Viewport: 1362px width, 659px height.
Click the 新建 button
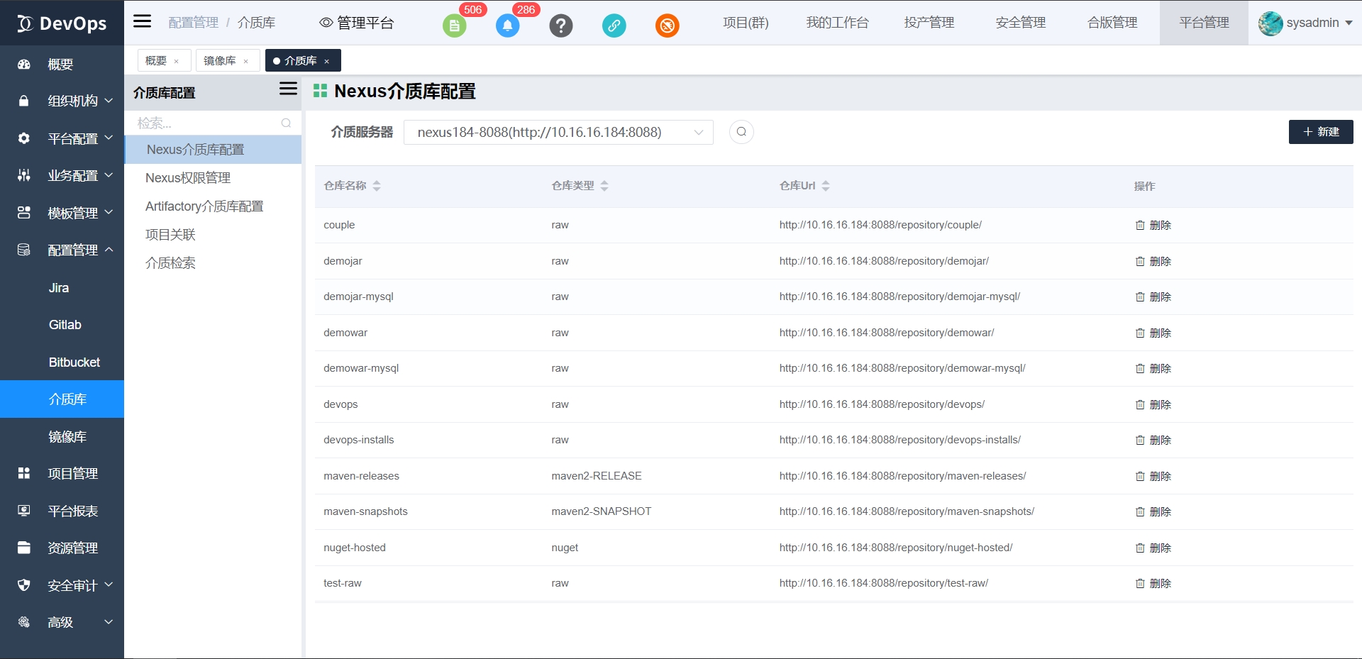click(1320, 132)
